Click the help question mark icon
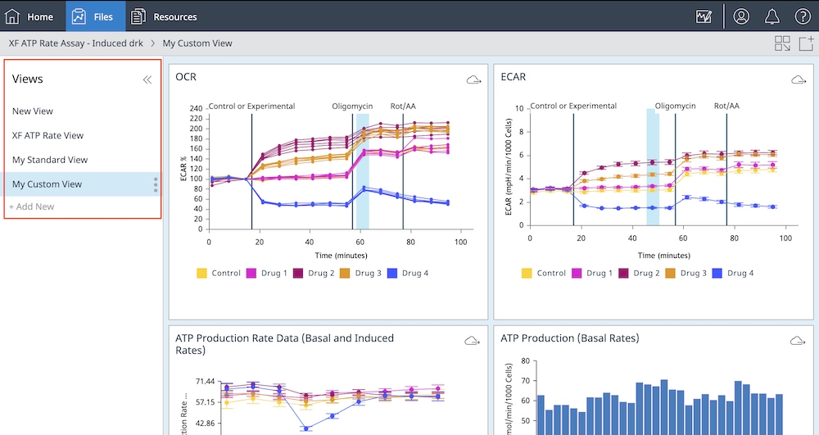This screenshot has width=819, height=435. 803,16
